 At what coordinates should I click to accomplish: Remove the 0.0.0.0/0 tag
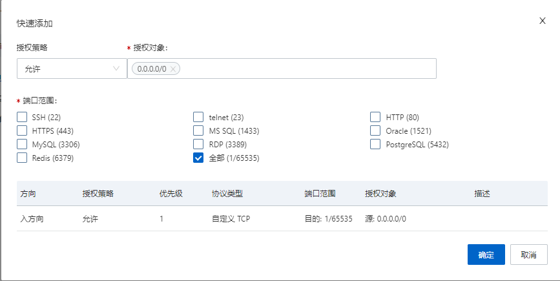[172, 68]
